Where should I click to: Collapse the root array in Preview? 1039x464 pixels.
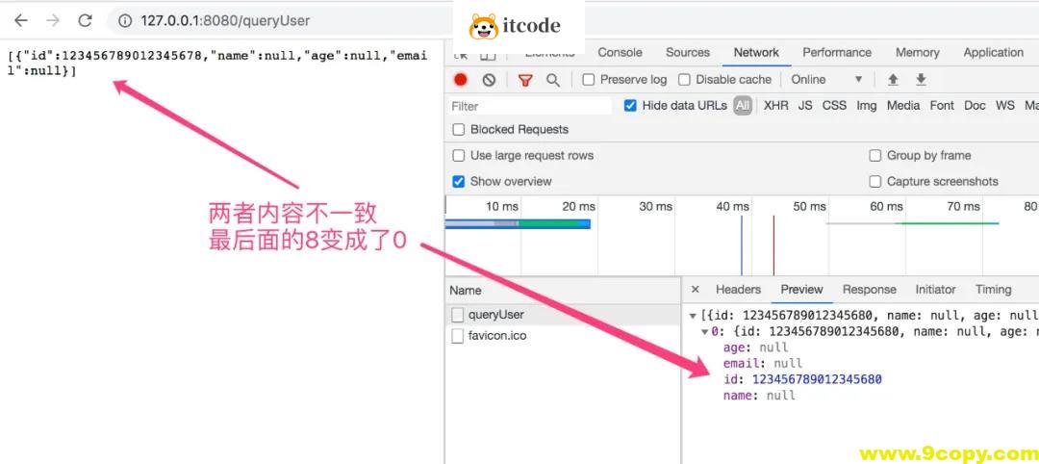(694, 316)
